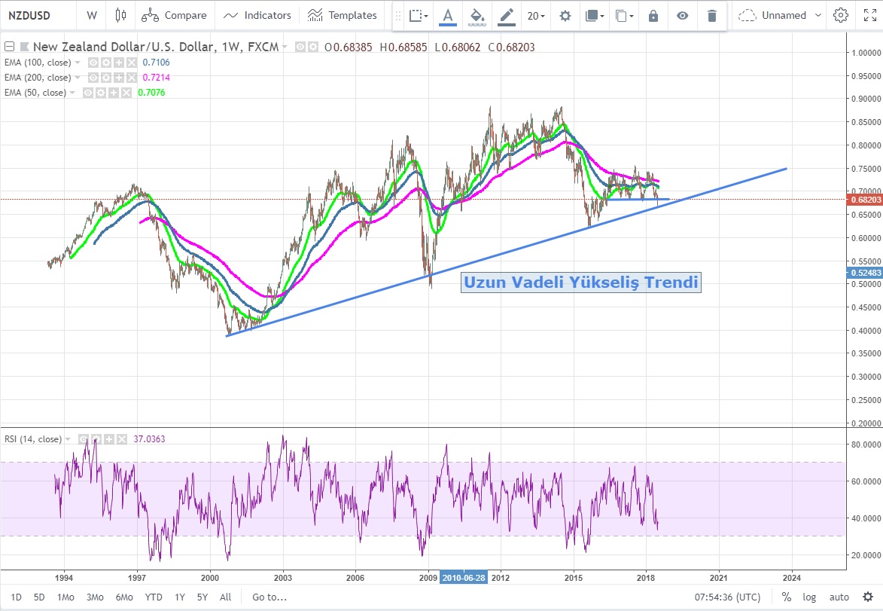The width and height of the screenshot is (883, 611).
Task: Click the Compare symbols button
Action: [x=174, y=15]
